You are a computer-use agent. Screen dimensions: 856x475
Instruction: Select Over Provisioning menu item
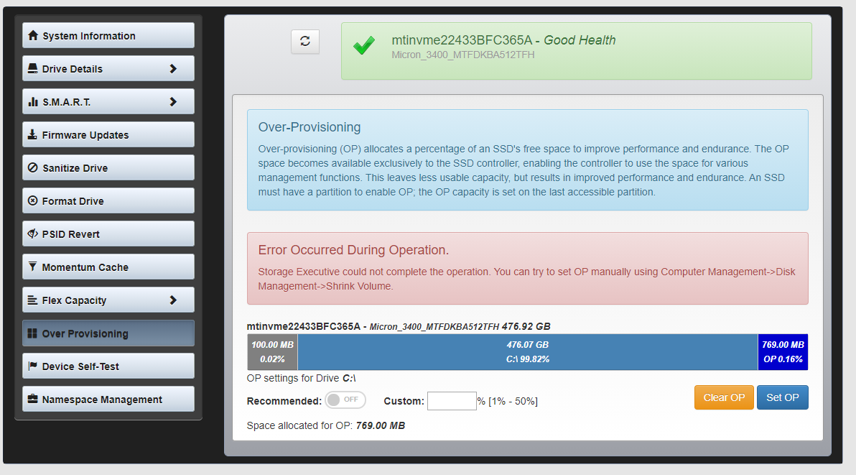[108, 333]
